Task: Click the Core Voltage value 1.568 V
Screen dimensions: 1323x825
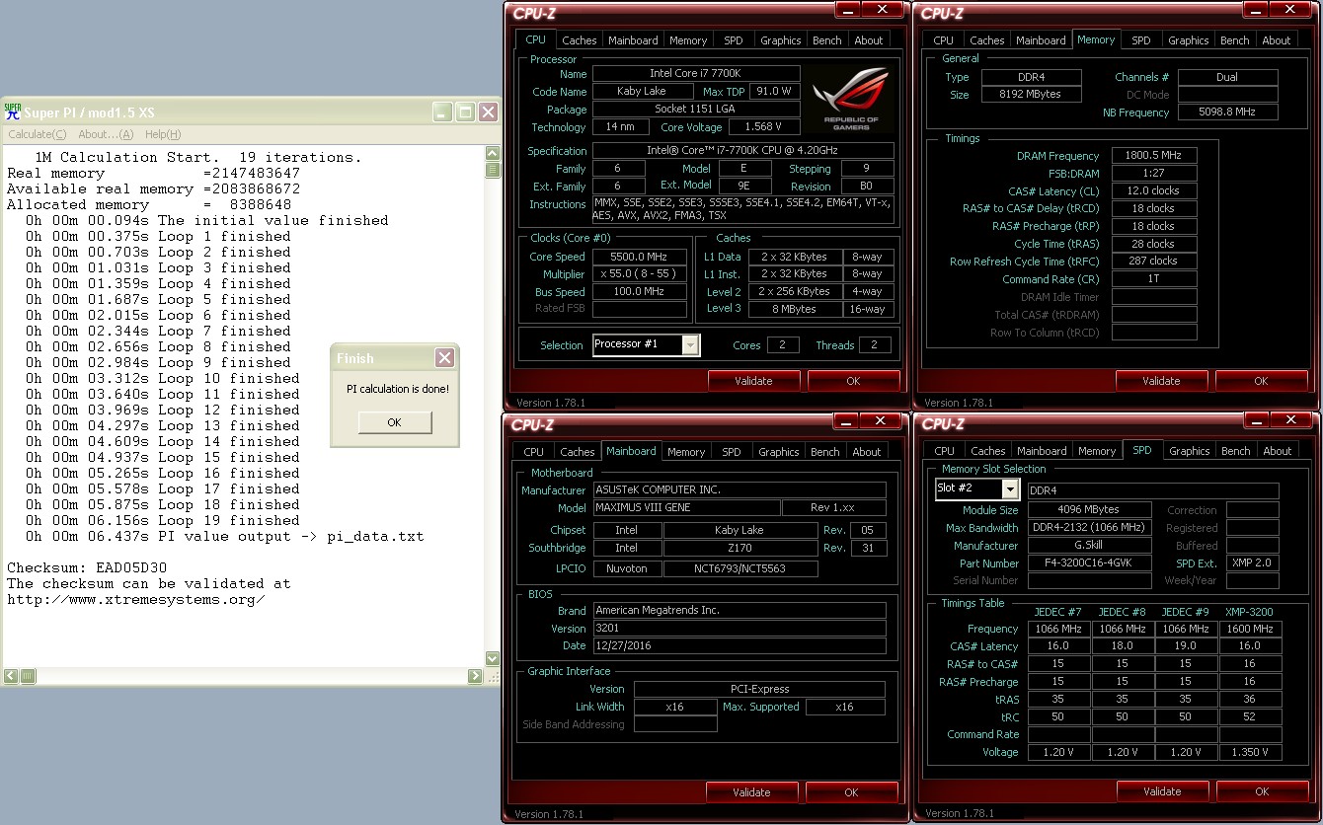Action: 765,127
